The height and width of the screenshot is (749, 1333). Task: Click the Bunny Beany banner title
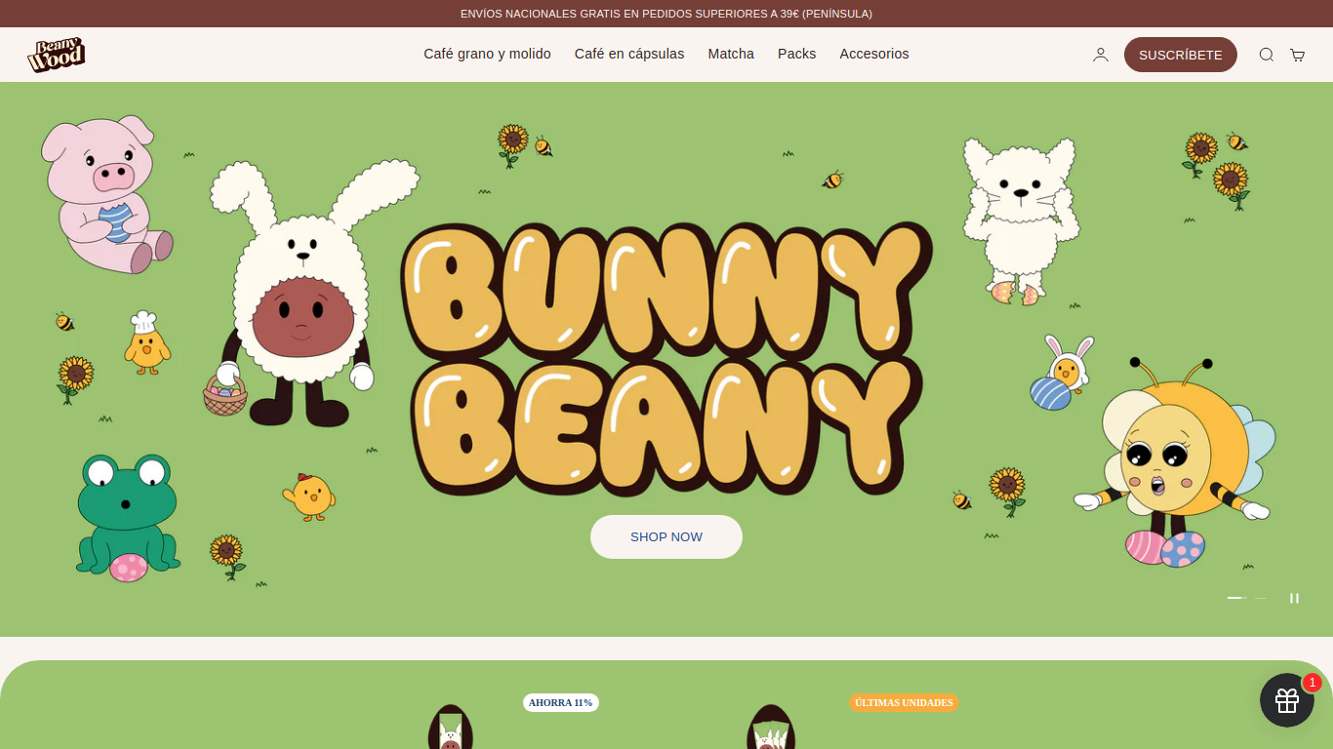click(x=666, y=358)
